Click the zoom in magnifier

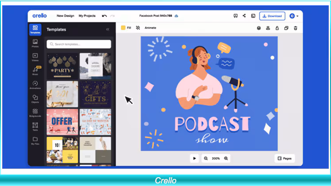tap(226, 159)
